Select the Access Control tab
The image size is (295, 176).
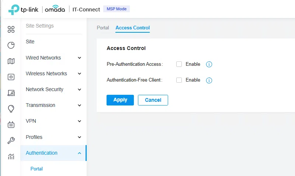132,28
